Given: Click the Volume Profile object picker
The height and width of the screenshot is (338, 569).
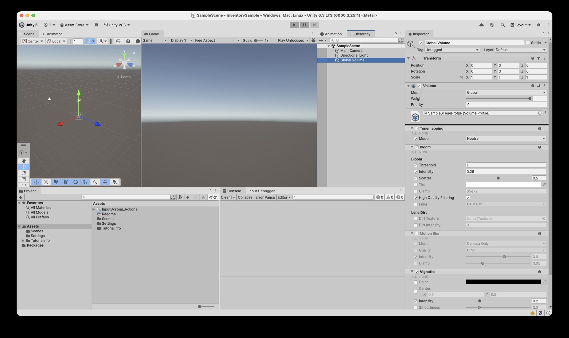Looking at the screenshot, I should pos(540,113).
